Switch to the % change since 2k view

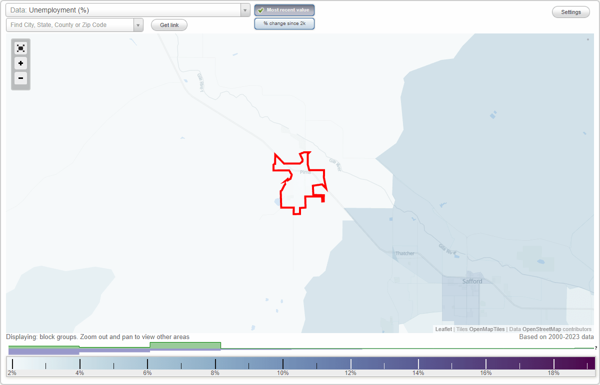[284, 23]
